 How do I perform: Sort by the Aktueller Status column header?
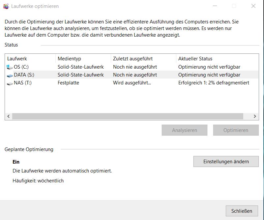tap(194, 58)
